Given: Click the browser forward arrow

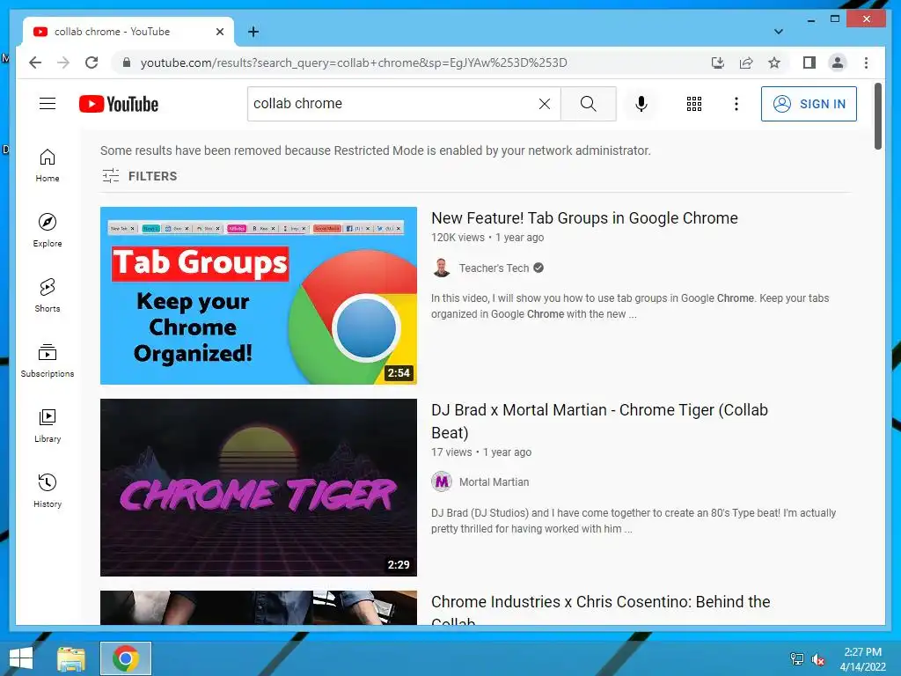Looking at the screenshot, I should (63, 62).
